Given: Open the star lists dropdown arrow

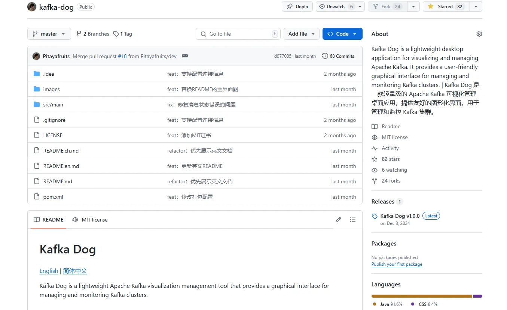Looking at the screenshot, I should [x=476, y=7].
